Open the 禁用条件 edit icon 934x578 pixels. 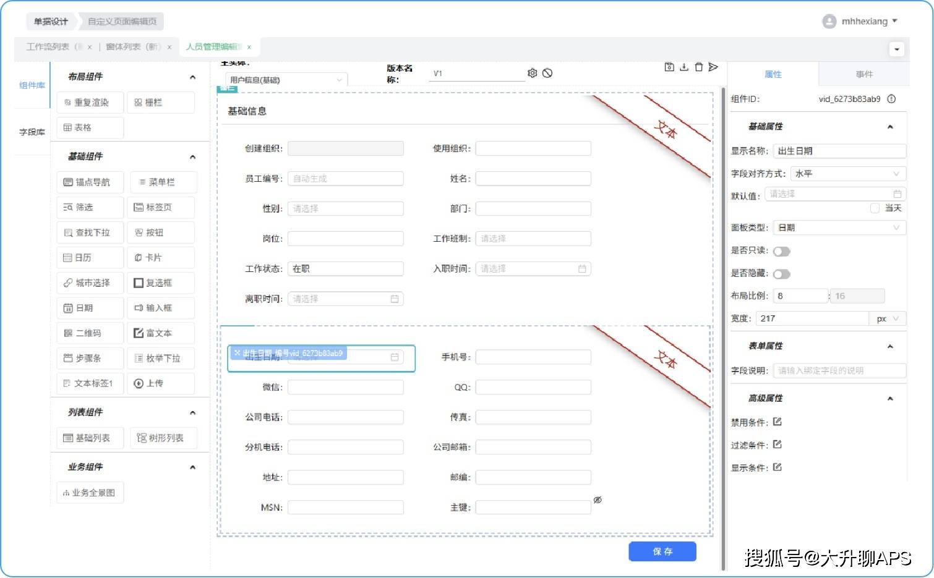point(778,422)
